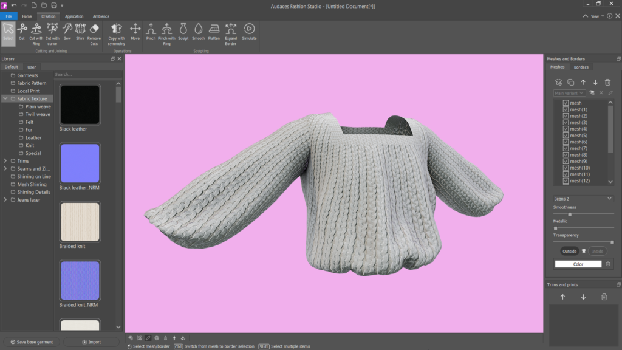Pick the Shirr tool
Image resolution: width=622 pixels, height=350 pixels.
pos(80,32)
